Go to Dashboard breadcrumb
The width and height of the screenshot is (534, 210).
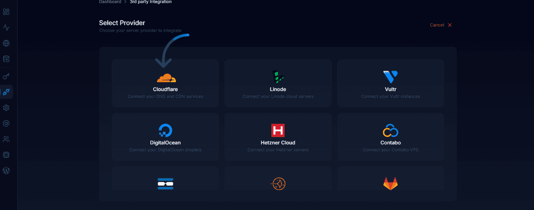(110, 2)
